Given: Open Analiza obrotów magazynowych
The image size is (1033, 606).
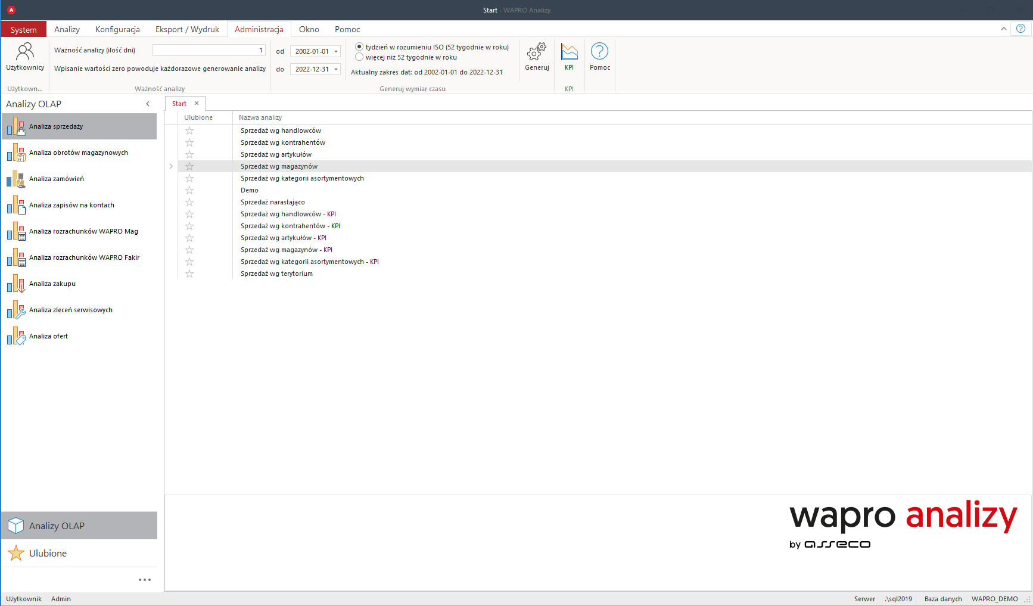Looking at the screenshot, I should coord(79,153).
